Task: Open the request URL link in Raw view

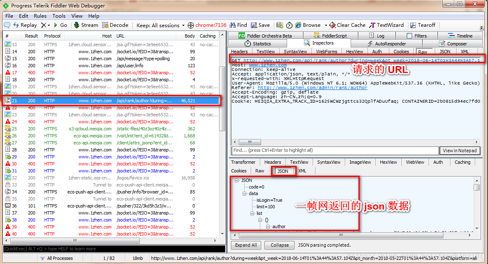Action: point(361,60)
